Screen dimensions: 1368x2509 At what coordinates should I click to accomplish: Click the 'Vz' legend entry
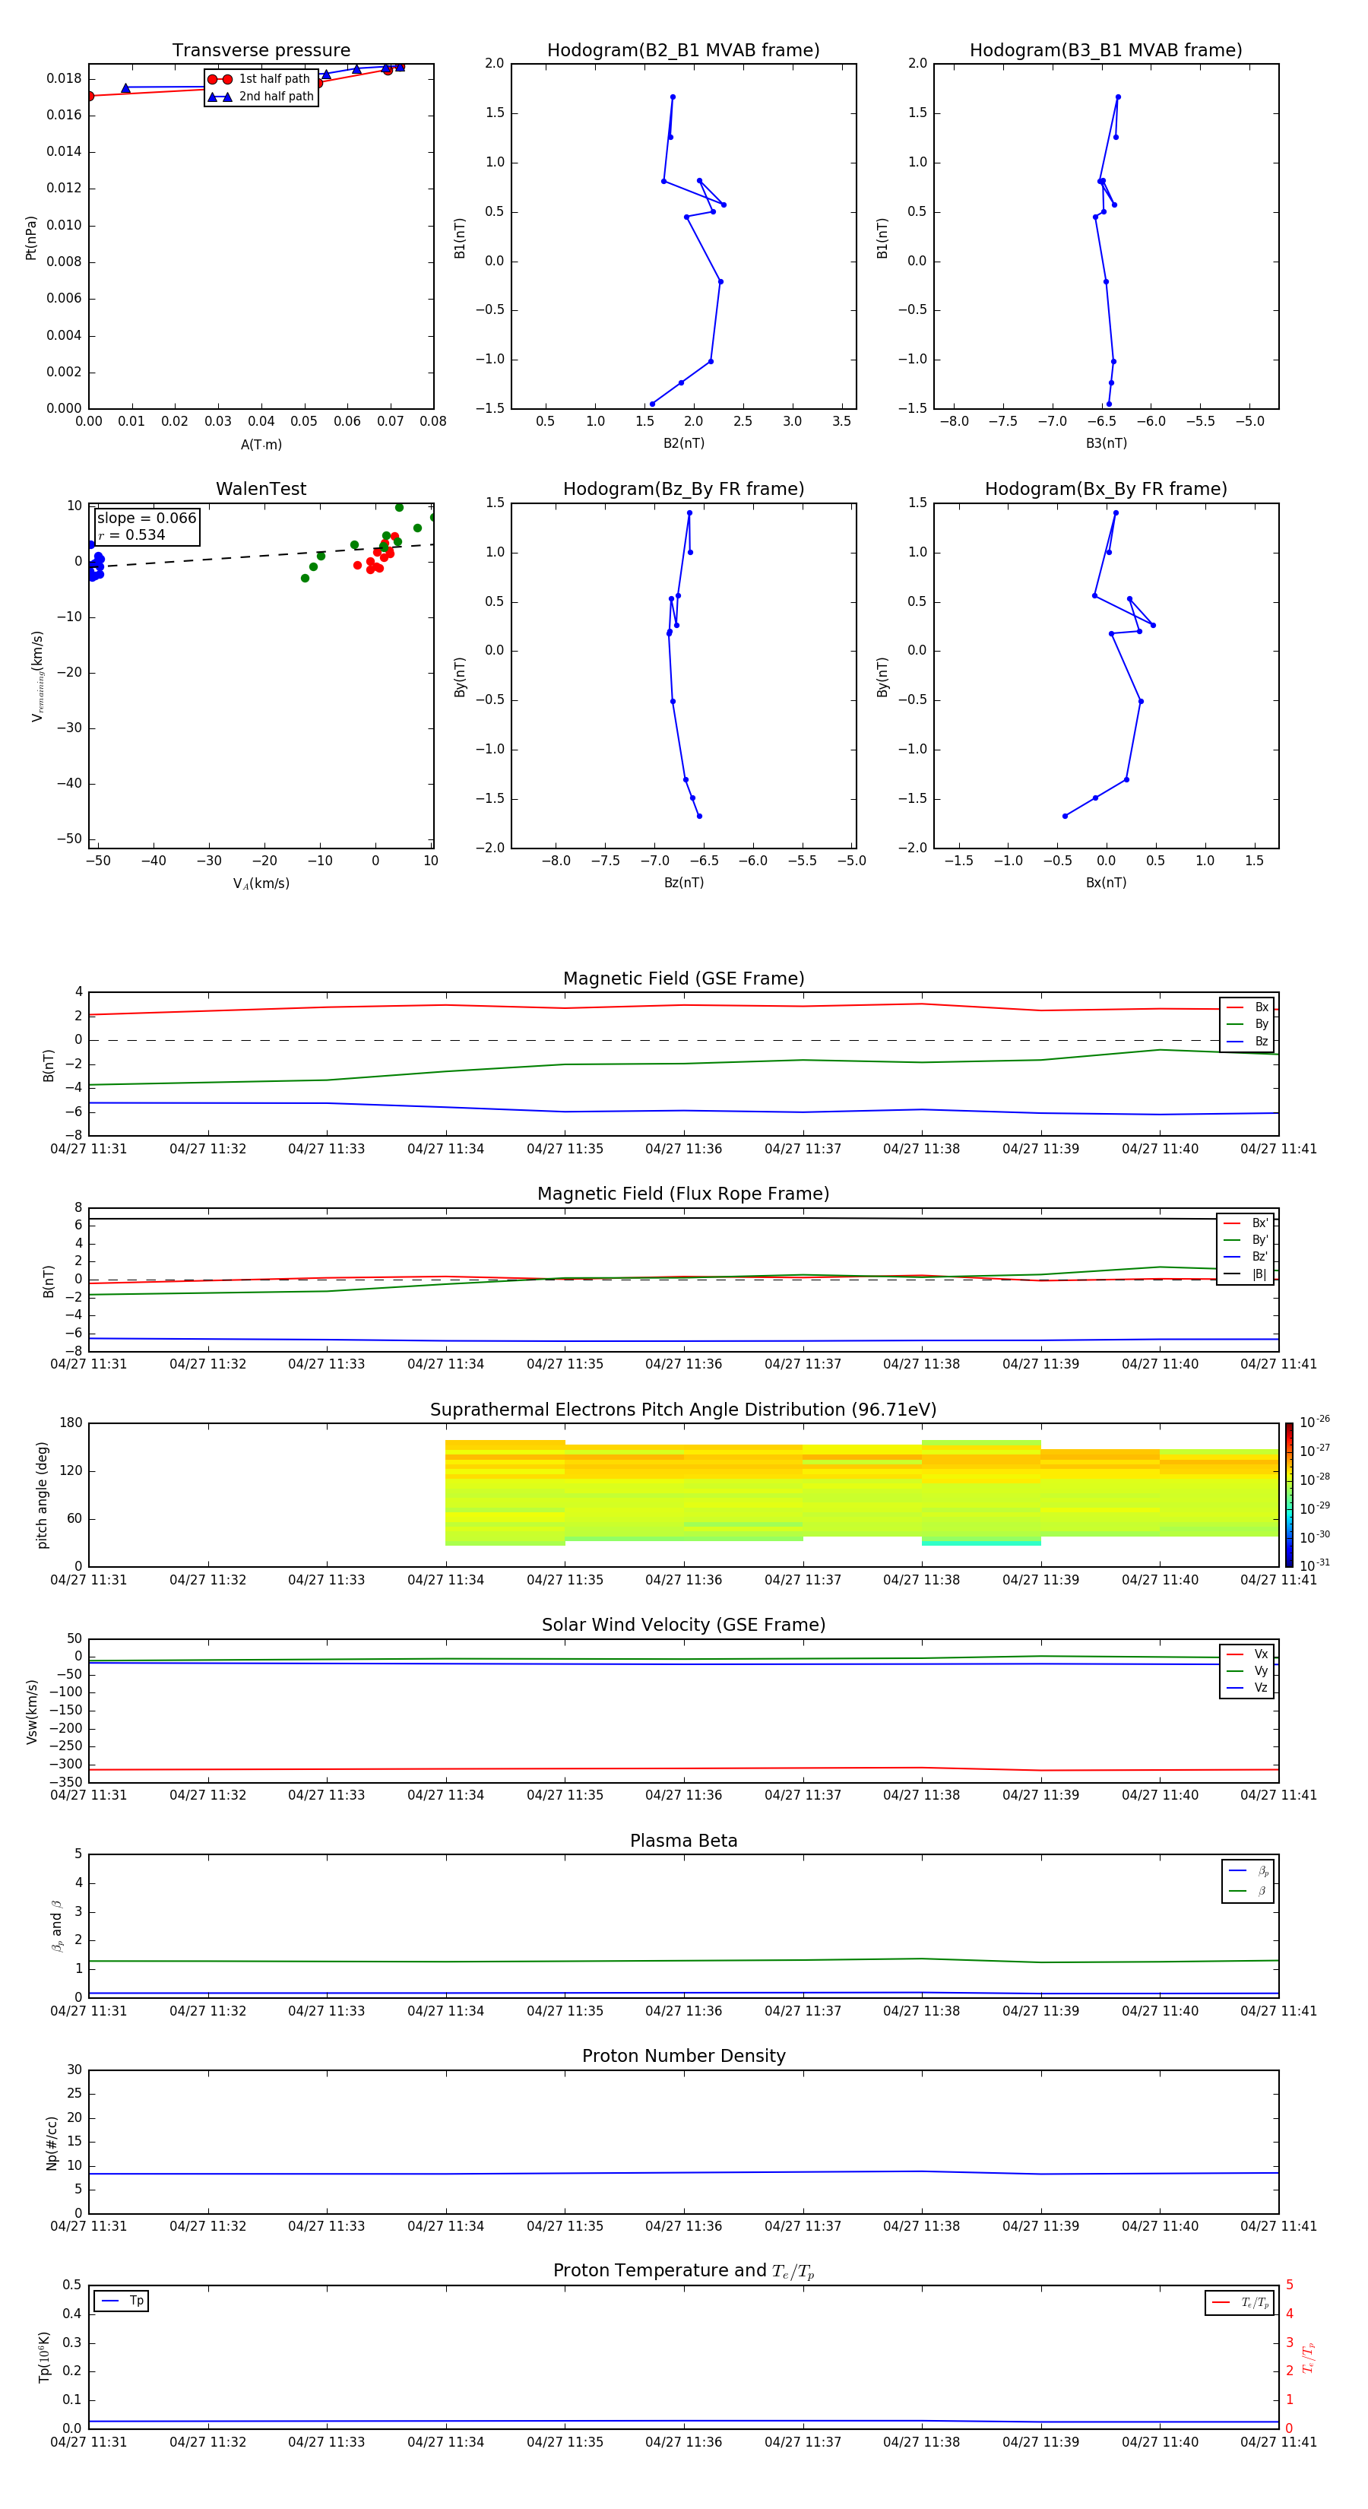pyautogui.click(x=1247, y=1688)
